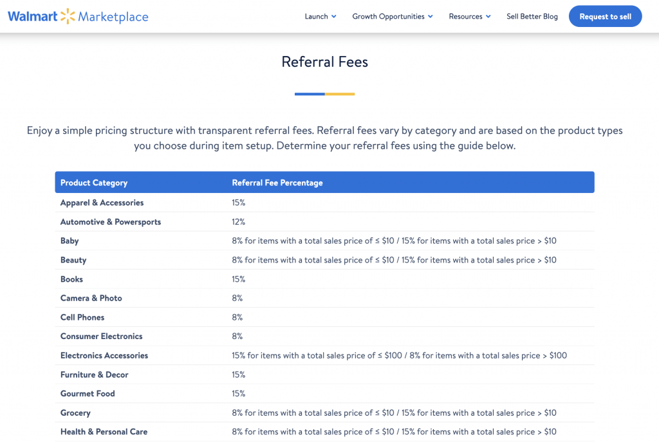Click the Cell Phones category label
Screen dimensions: 659x444
tap(82, 317)
